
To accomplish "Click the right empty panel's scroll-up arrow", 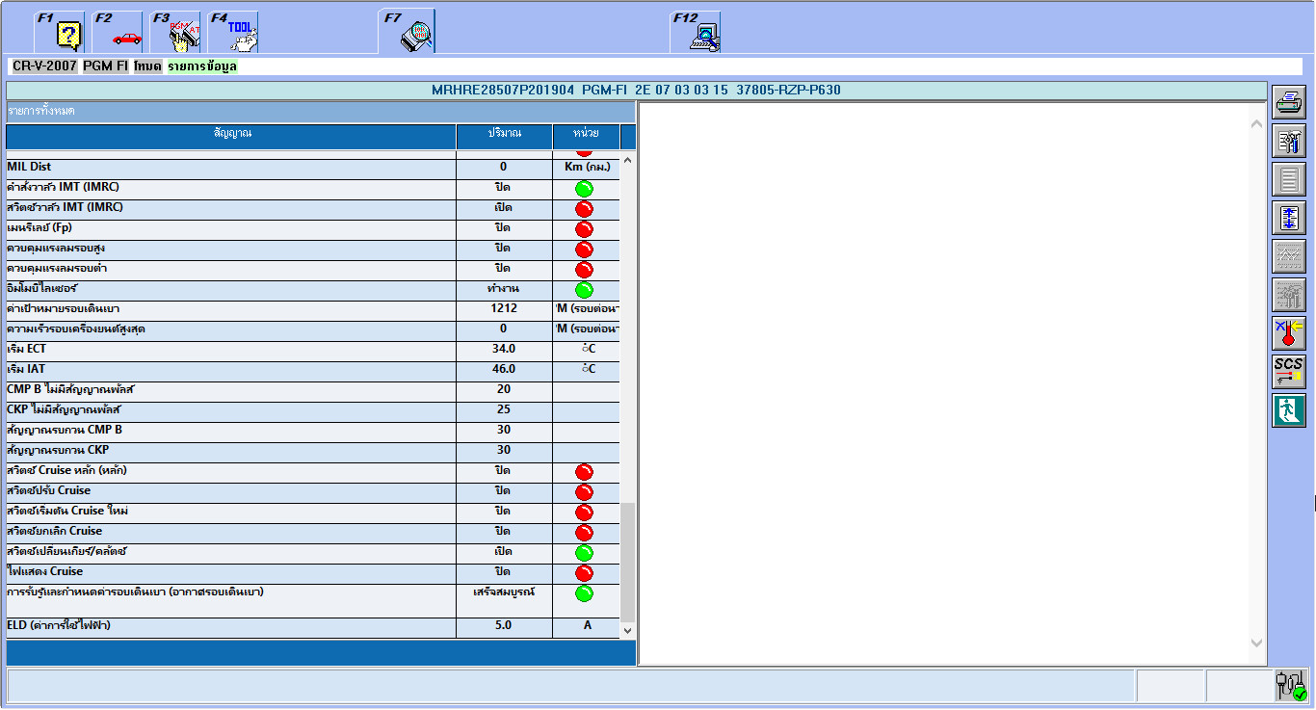I will coord(1255,123).
